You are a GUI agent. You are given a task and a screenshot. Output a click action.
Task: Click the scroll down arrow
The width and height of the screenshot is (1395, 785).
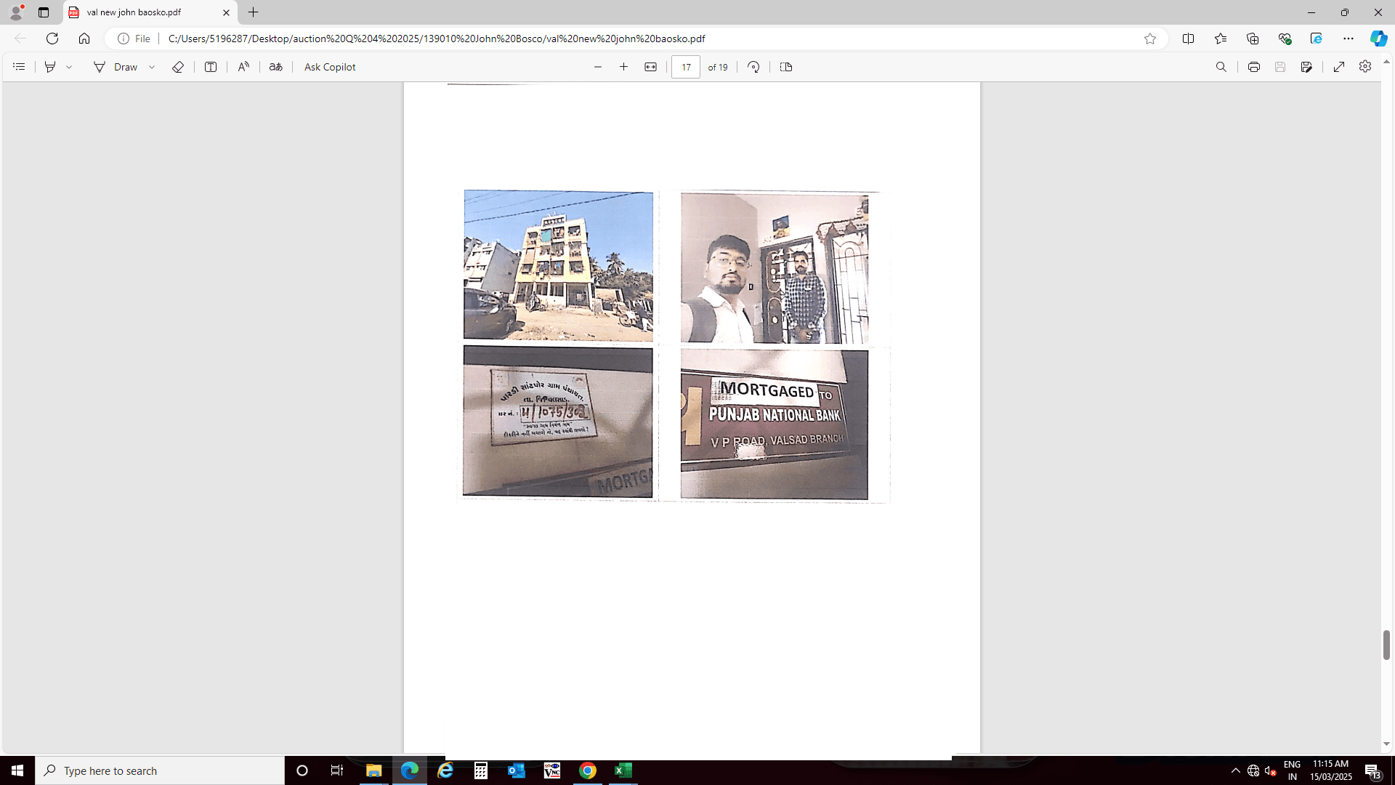pos(1386,744)
